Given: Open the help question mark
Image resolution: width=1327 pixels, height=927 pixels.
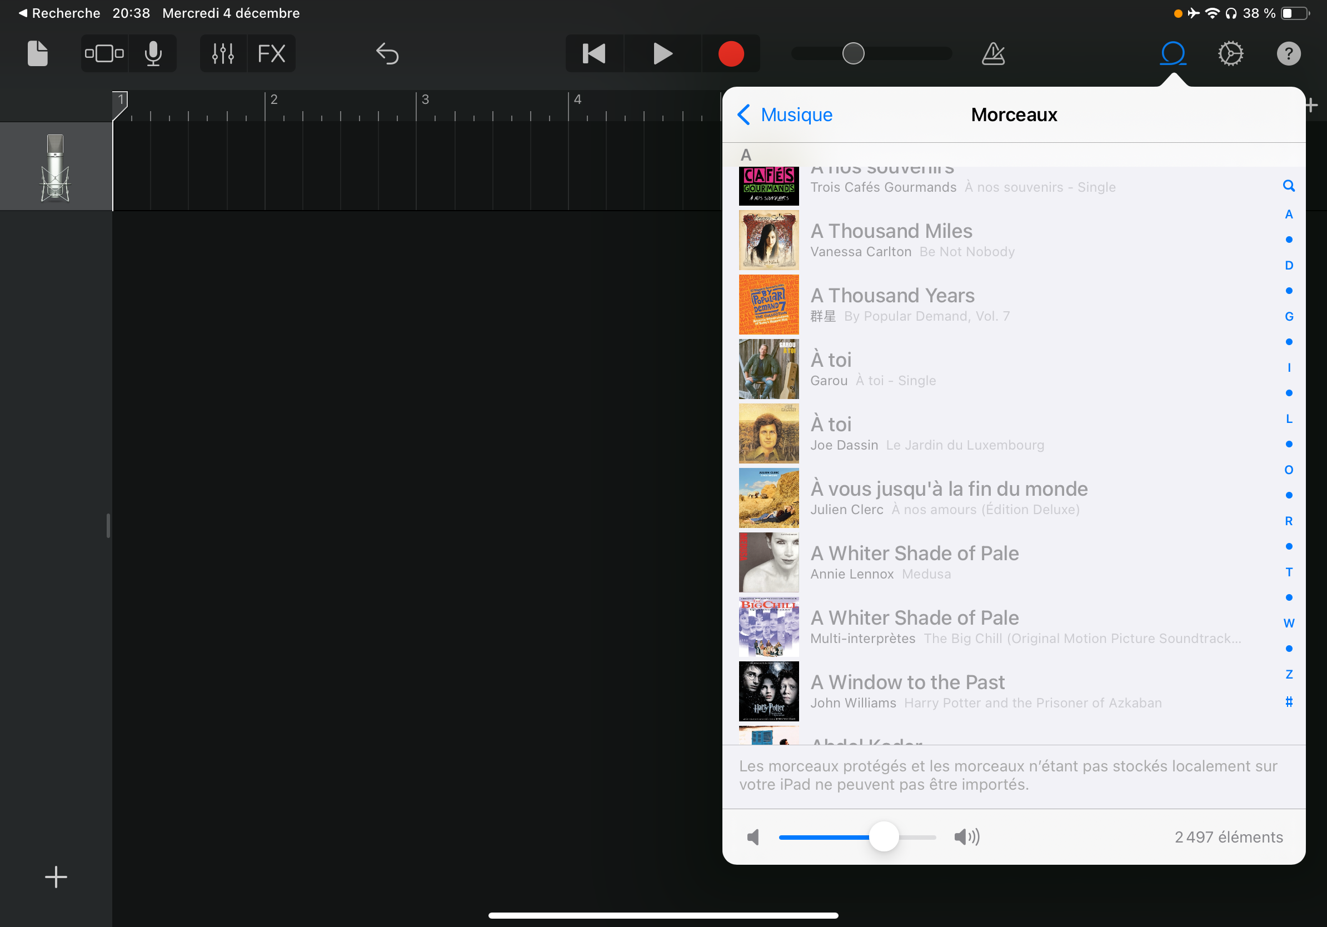Looking at the screenshot, I should click(x=1288, y=54).
